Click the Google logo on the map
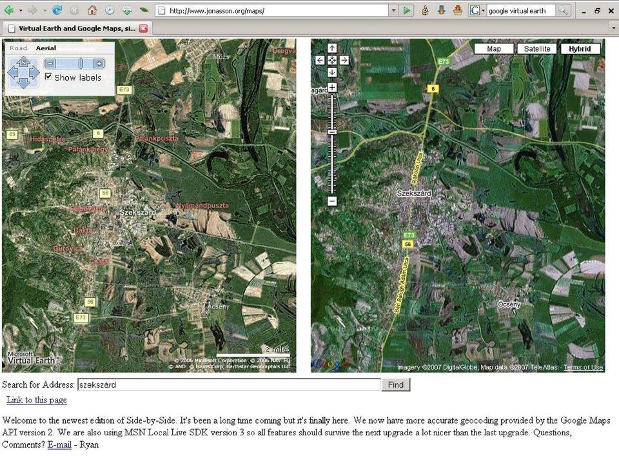Screen dimensions: 619x456 click(x=329, y=364)
